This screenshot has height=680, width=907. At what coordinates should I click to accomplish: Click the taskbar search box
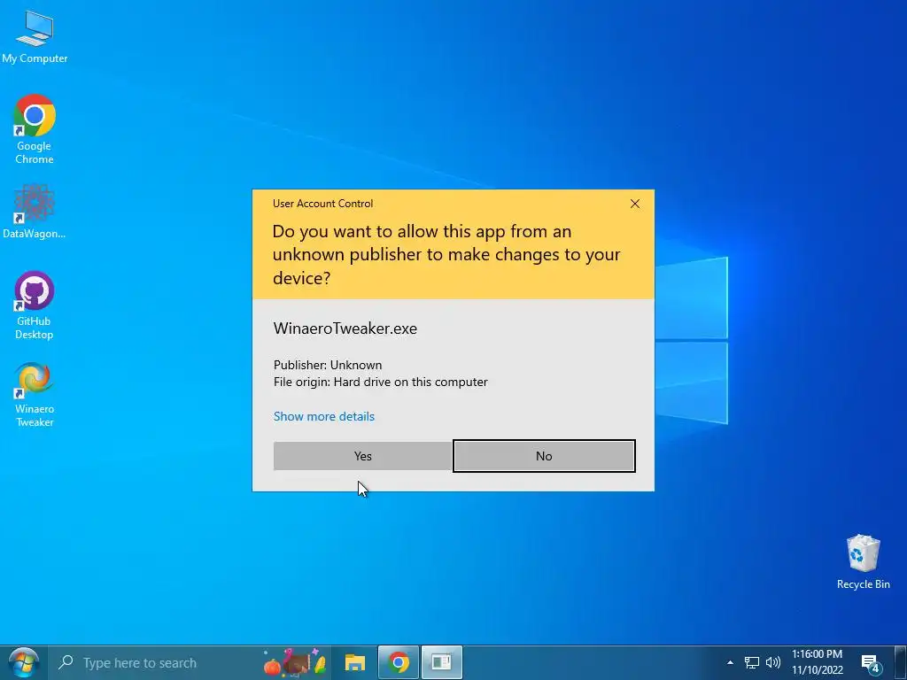tap(191, 663)
